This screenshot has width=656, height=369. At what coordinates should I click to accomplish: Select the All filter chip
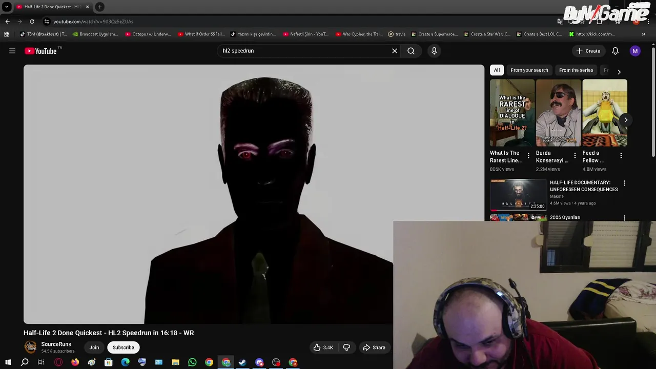pyautogui.click(x=497, y=70)
